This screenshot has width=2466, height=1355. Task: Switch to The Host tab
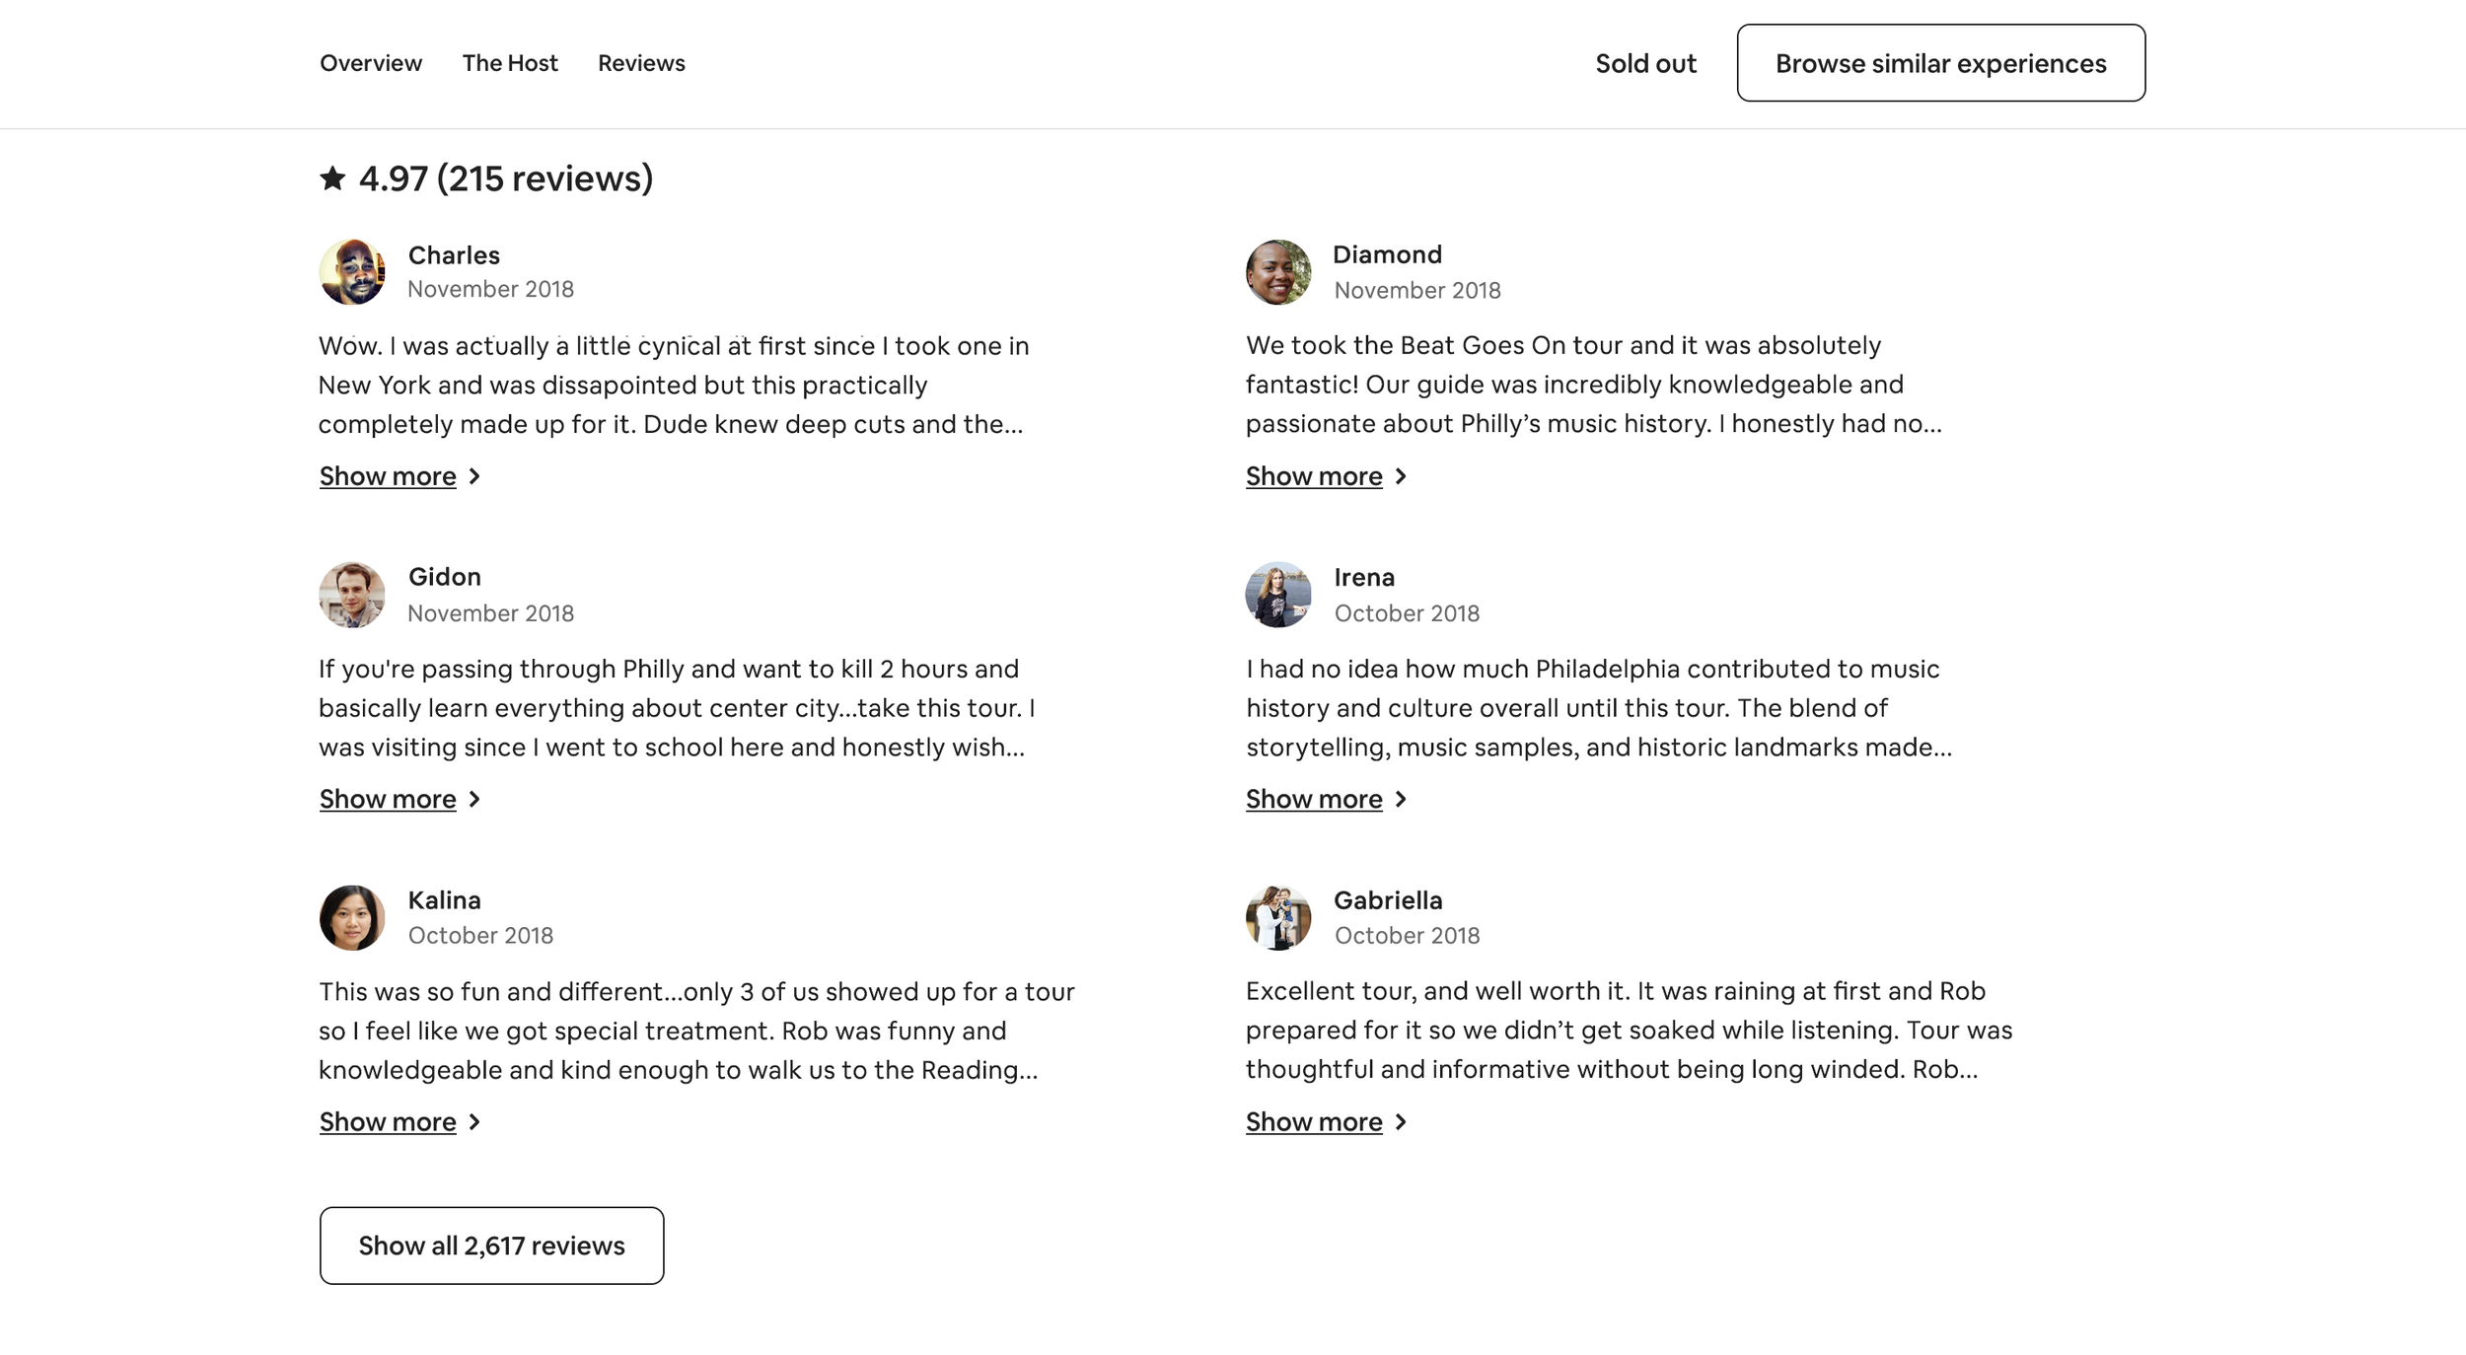[510, 63]
